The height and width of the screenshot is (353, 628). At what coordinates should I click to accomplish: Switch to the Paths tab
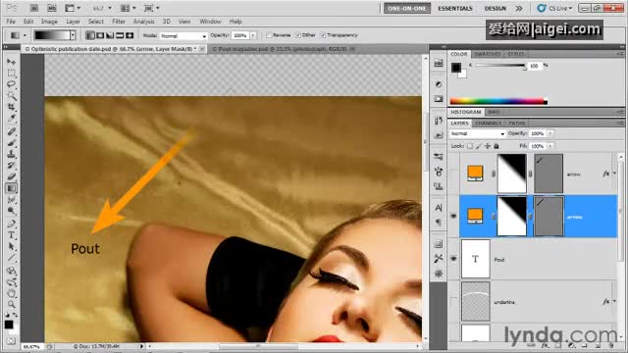[x=517, y=123]
